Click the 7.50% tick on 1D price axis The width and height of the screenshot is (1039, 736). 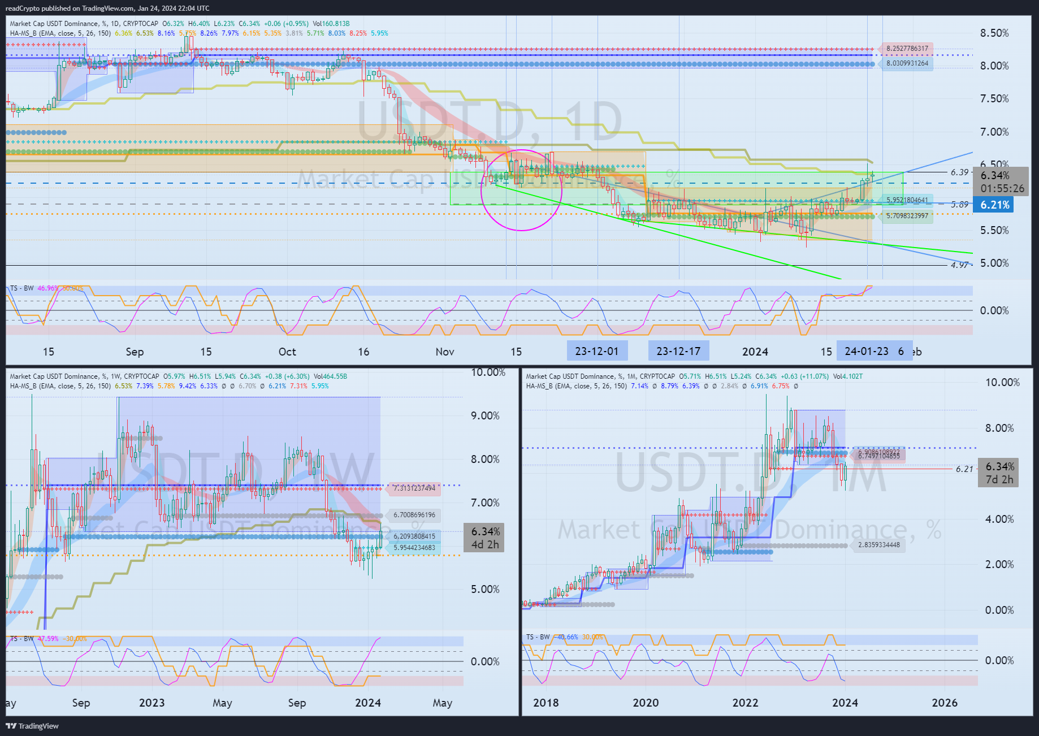coord(994,99)
